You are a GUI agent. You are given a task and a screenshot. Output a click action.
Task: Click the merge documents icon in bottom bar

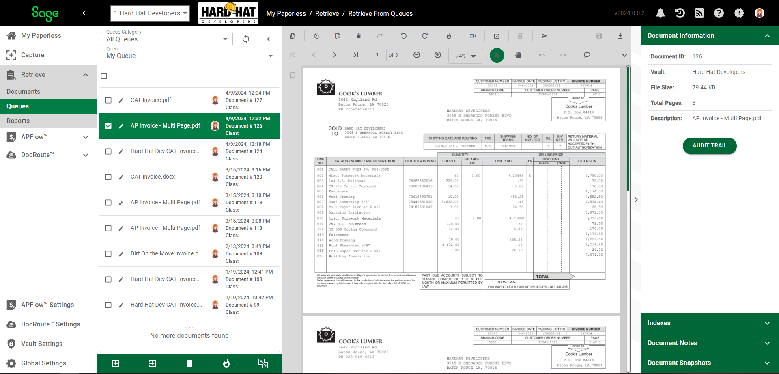[263, 363]
